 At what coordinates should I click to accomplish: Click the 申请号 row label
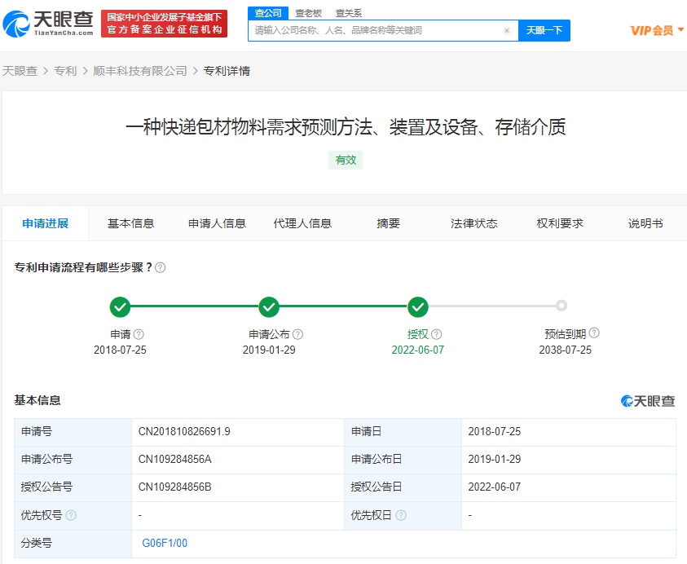click(37, 432)
